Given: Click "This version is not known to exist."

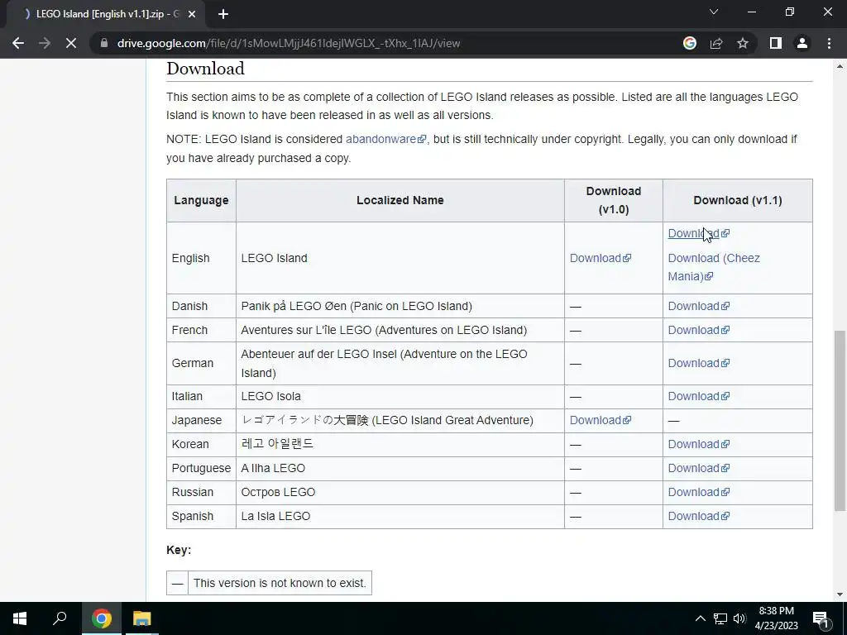Looking at the screenshot, I should [280, 583].
